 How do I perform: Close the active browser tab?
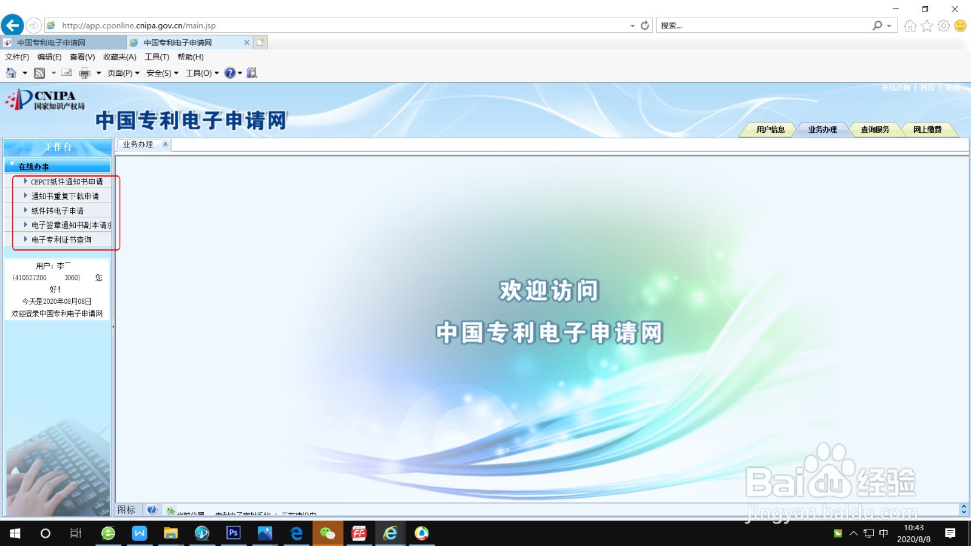pos(246,42)
